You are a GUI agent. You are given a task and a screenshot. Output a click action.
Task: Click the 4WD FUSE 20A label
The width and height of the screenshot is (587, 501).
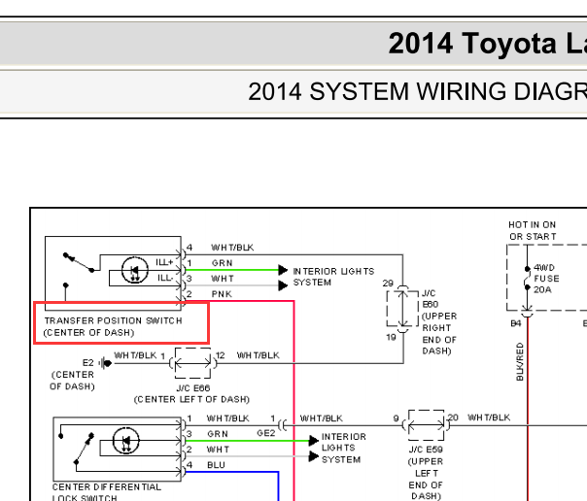(x=546, y=279)
